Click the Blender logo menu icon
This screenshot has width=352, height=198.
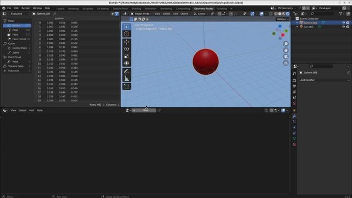(4, 8)
